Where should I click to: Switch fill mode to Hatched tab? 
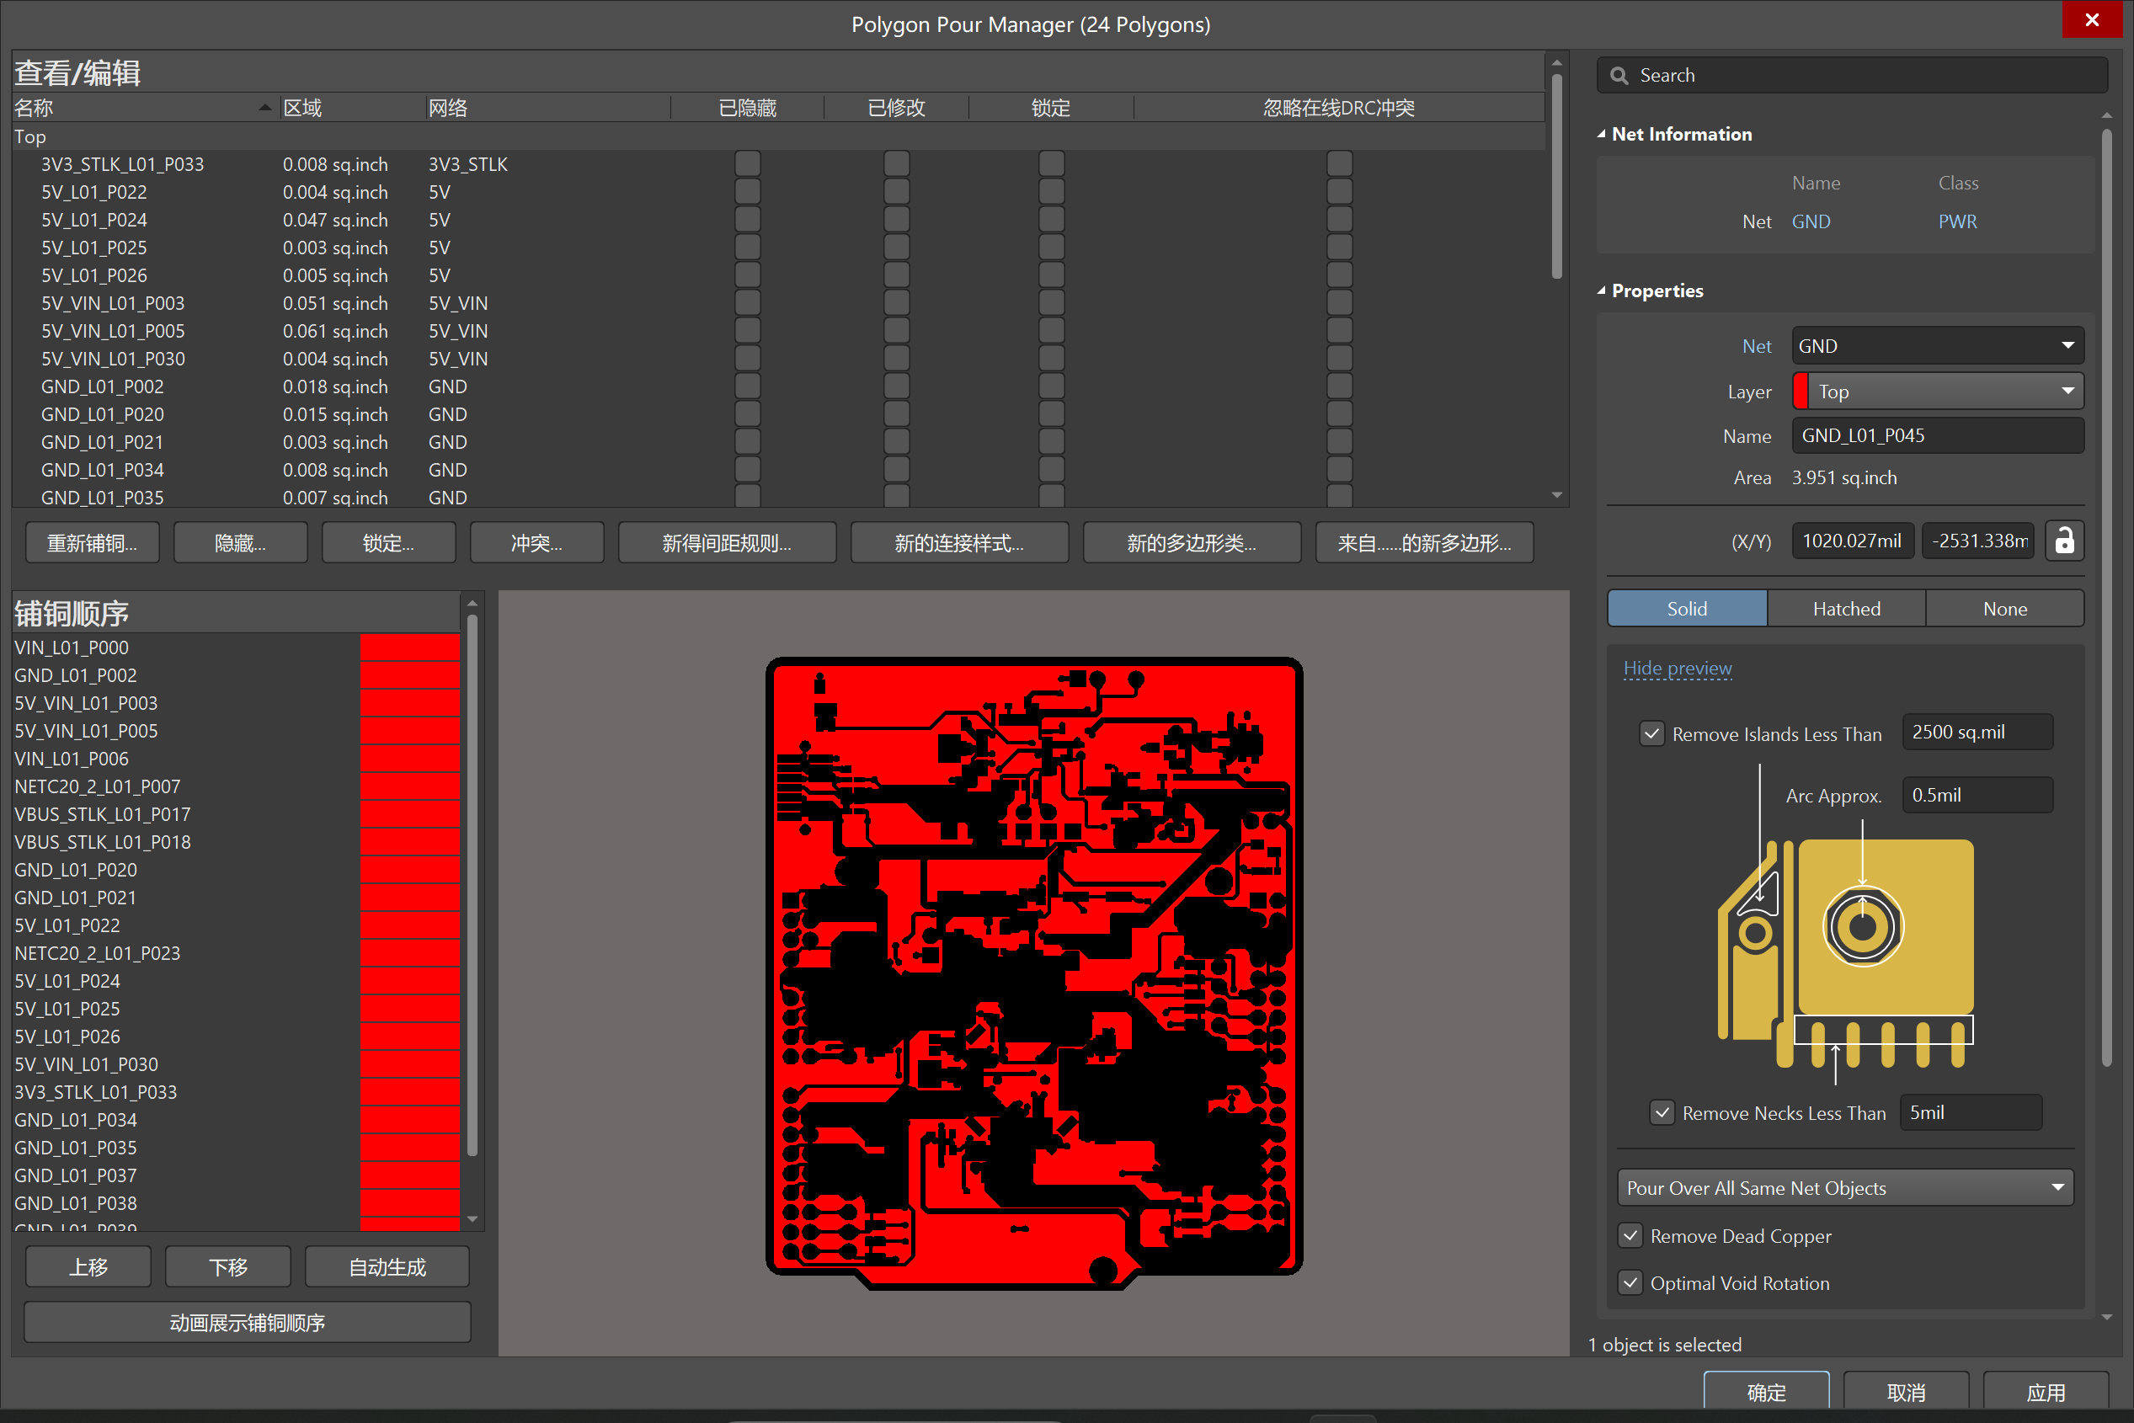1845,609
